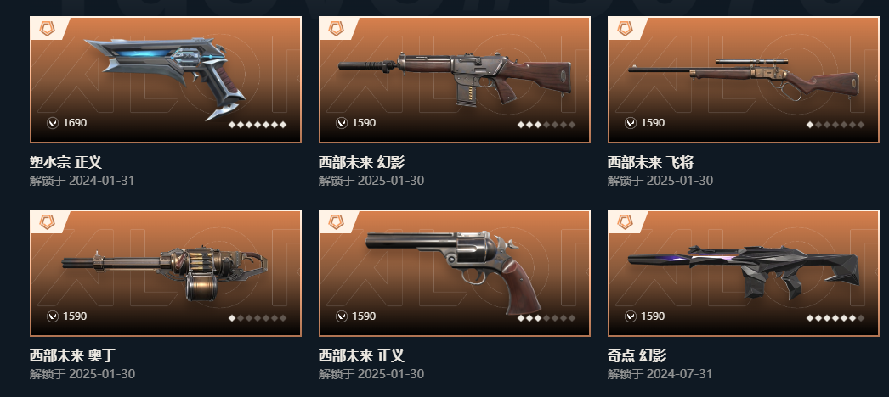Screen dimensions: 889x397
Task: Click tier badge icon on 西部未来 飞将 card
Action: (626, 28)
